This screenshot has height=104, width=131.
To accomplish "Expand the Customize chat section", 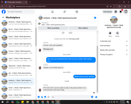I will (x=114, y=41).
